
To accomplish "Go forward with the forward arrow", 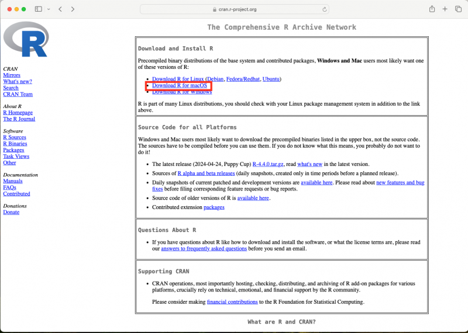I will pos(73,9).
